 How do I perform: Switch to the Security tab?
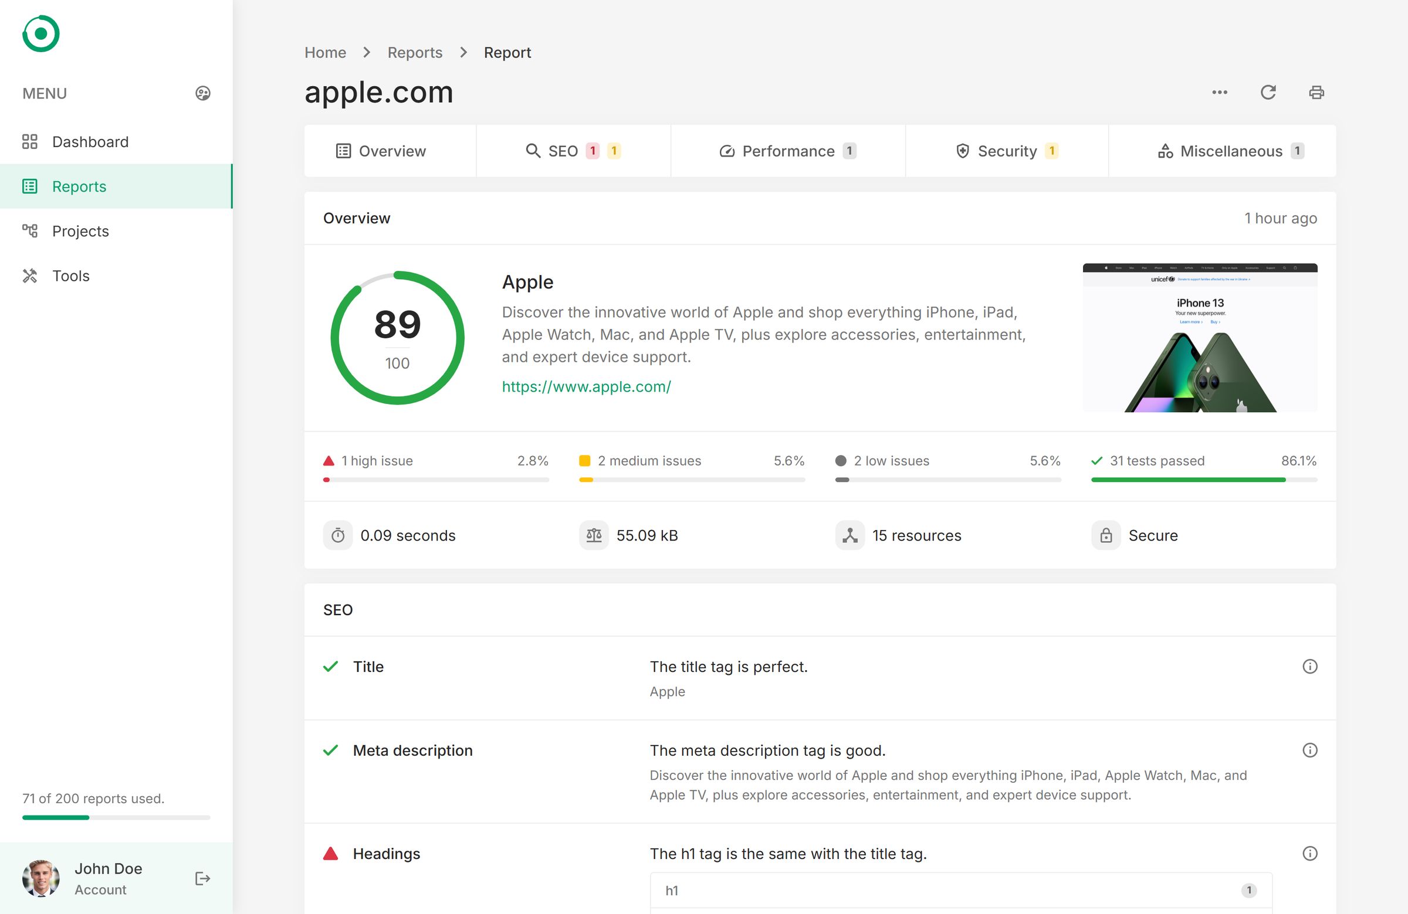(x=1007, y=151)
